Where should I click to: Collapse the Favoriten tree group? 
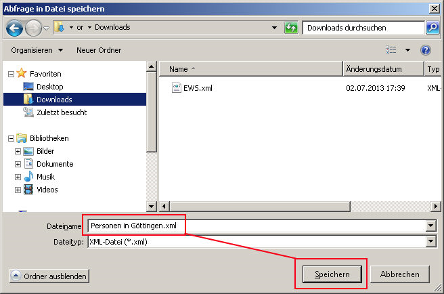tap(11, 74)
